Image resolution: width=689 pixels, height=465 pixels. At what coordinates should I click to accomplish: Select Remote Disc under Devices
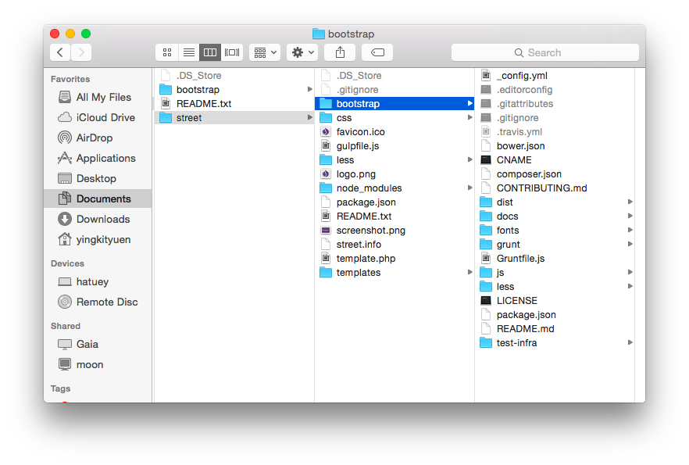[x=106, y=302]
